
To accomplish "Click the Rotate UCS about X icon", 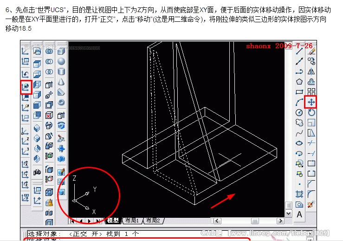I will (x=25, y=164).
